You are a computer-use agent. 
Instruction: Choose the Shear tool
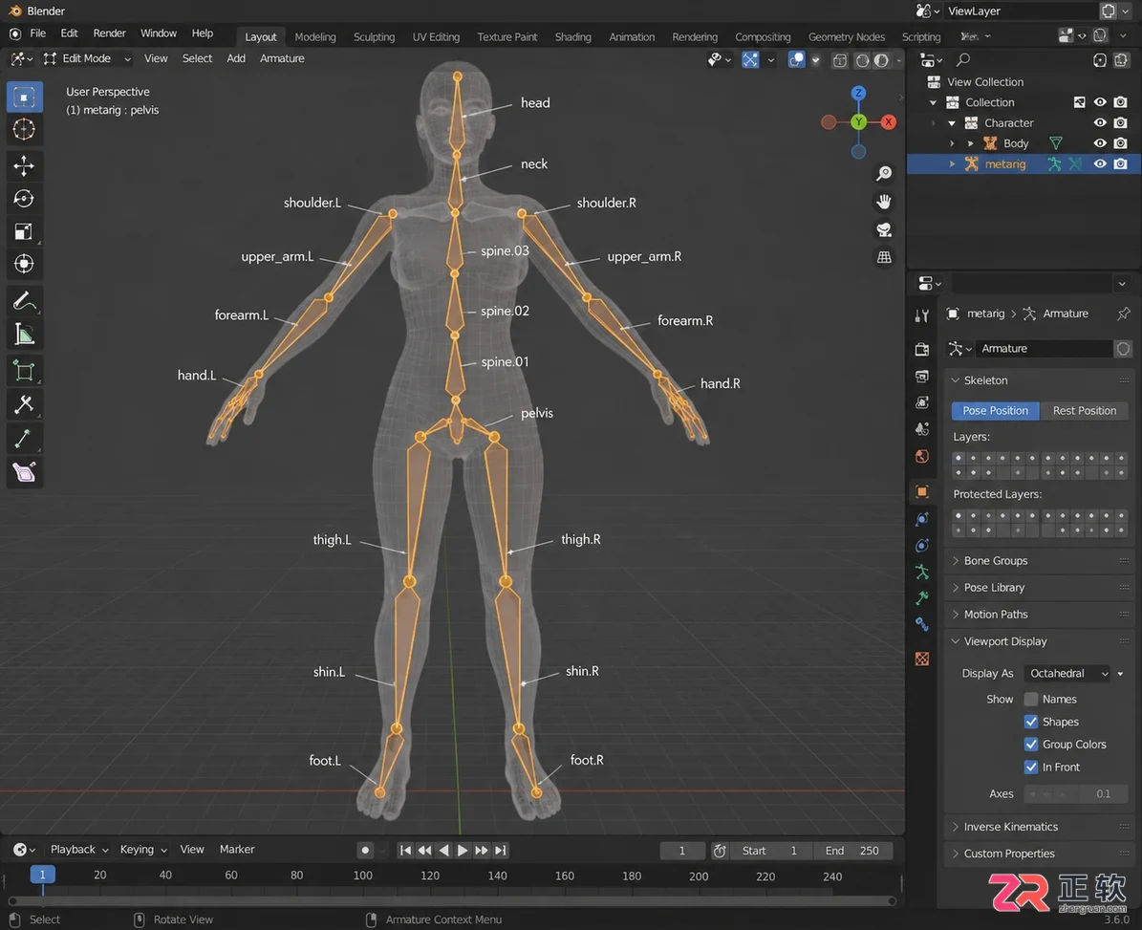point(24,472)
